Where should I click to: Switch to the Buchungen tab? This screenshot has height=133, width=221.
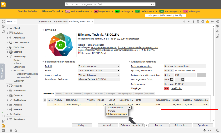110,94
